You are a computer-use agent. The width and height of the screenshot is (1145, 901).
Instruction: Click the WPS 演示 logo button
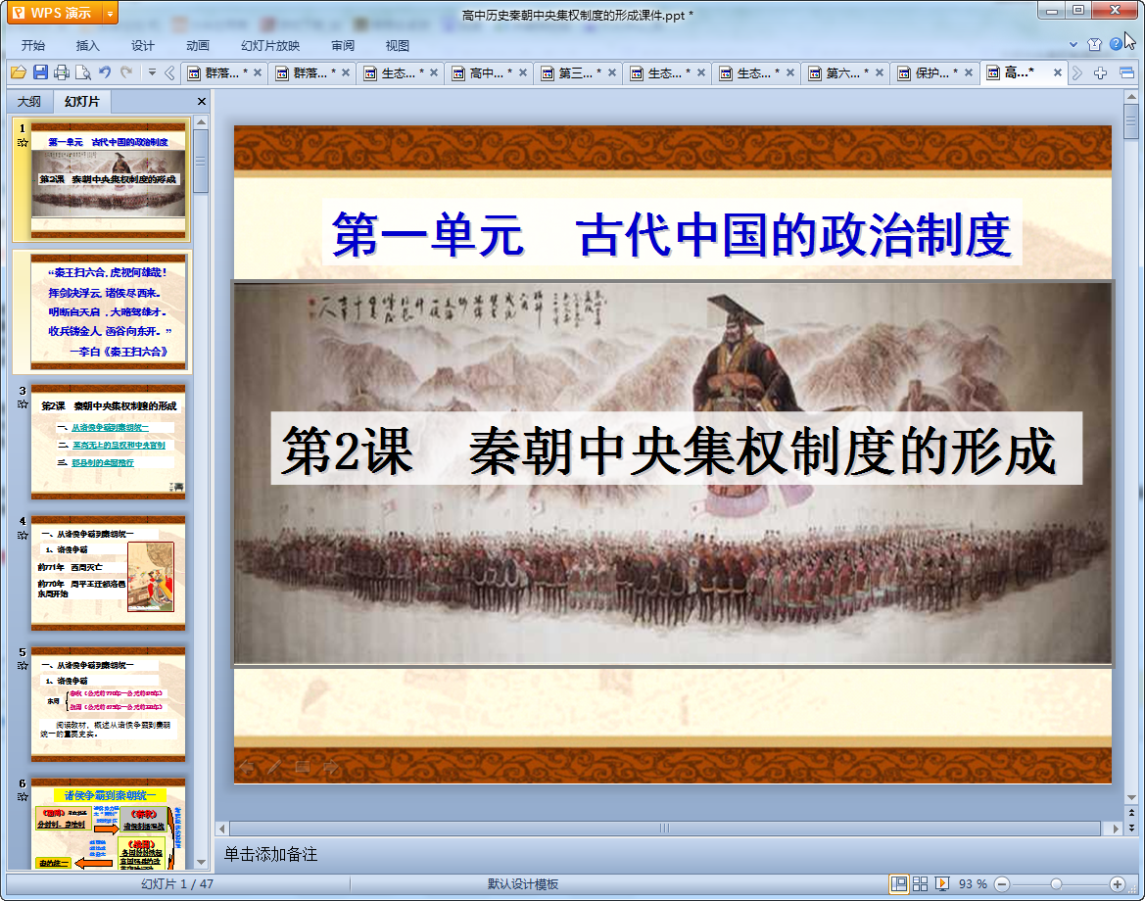click(55, 13)
